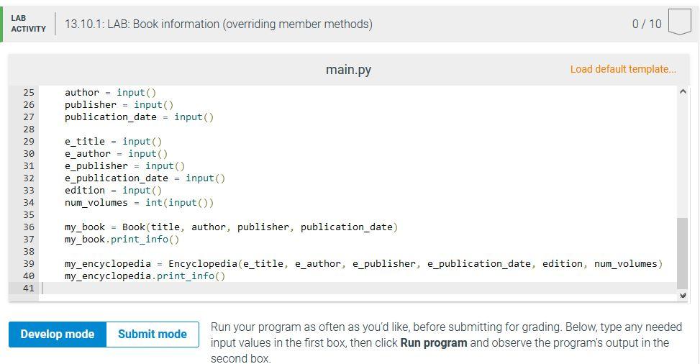Click line number 36 in the gutter
Image resolution: width=700 pixels, height=364 pixels.
coord(28,227)
